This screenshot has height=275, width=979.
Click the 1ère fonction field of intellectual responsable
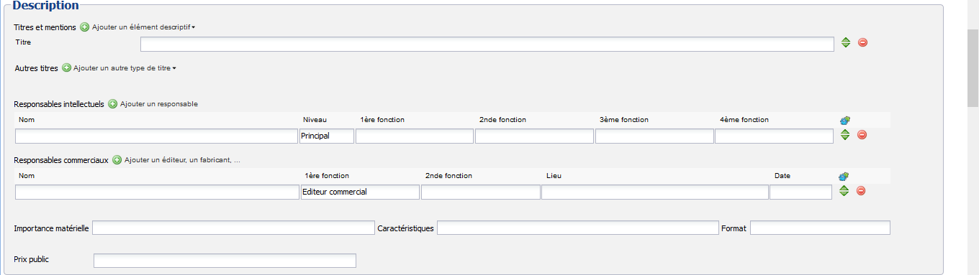(x=415, y=136)
